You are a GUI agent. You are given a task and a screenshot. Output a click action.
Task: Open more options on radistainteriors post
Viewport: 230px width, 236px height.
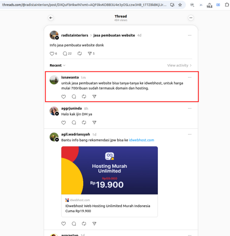(190, 35)
